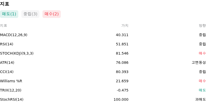Viewport: 206px width, 102px height.
Task: Select the 매수(2) buy filter chip
Action: (52, 14)
